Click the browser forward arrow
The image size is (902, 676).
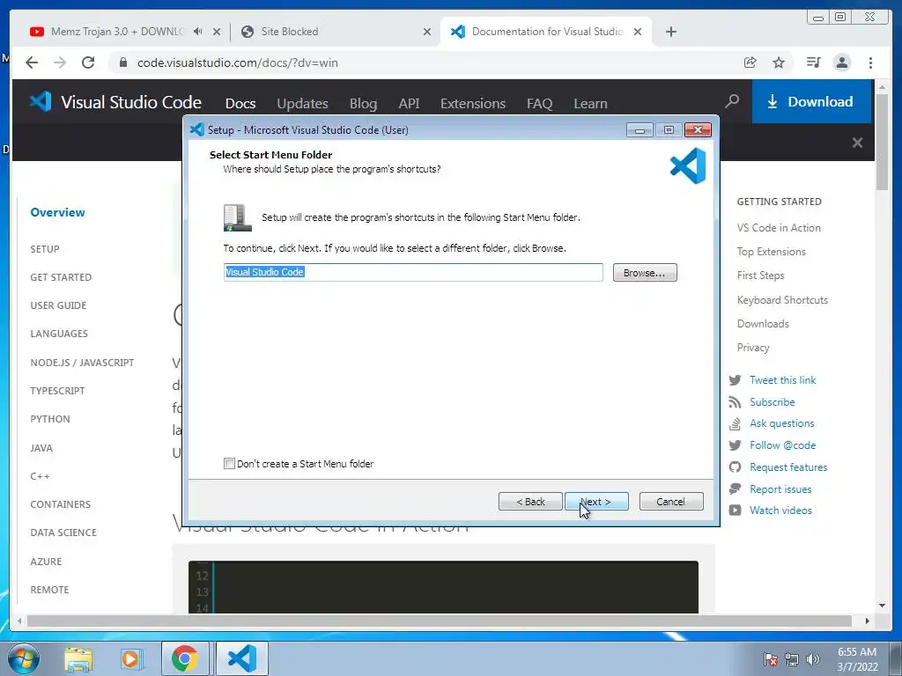pos(60,62)
